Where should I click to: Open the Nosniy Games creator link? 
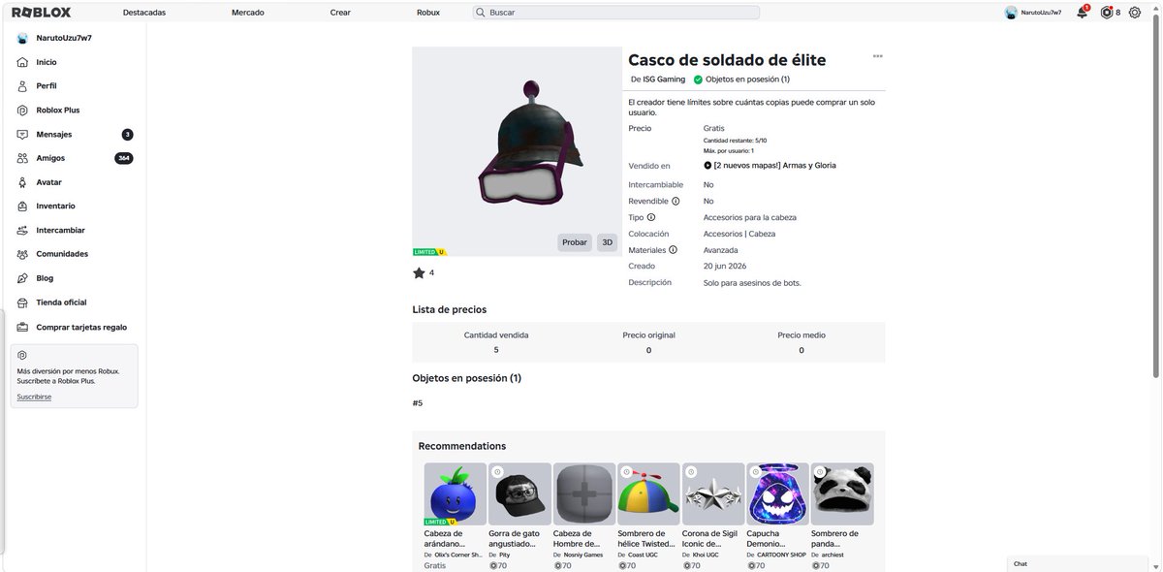(x=582, y=555)
